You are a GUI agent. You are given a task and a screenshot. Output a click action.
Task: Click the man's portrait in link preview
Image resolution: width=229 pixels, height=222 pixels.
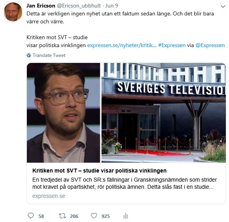click(64, 113)
